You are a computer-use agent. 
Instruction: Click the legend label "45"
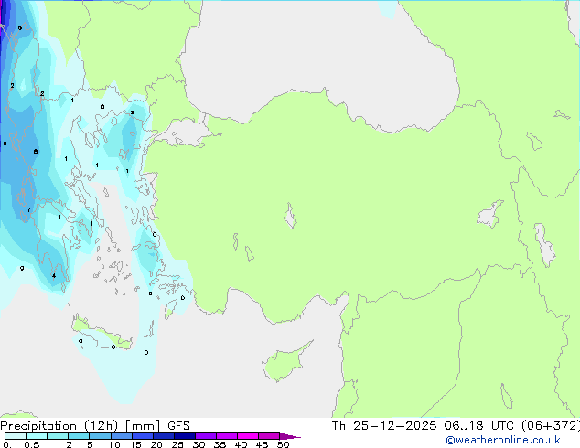[x=262, y=444]
